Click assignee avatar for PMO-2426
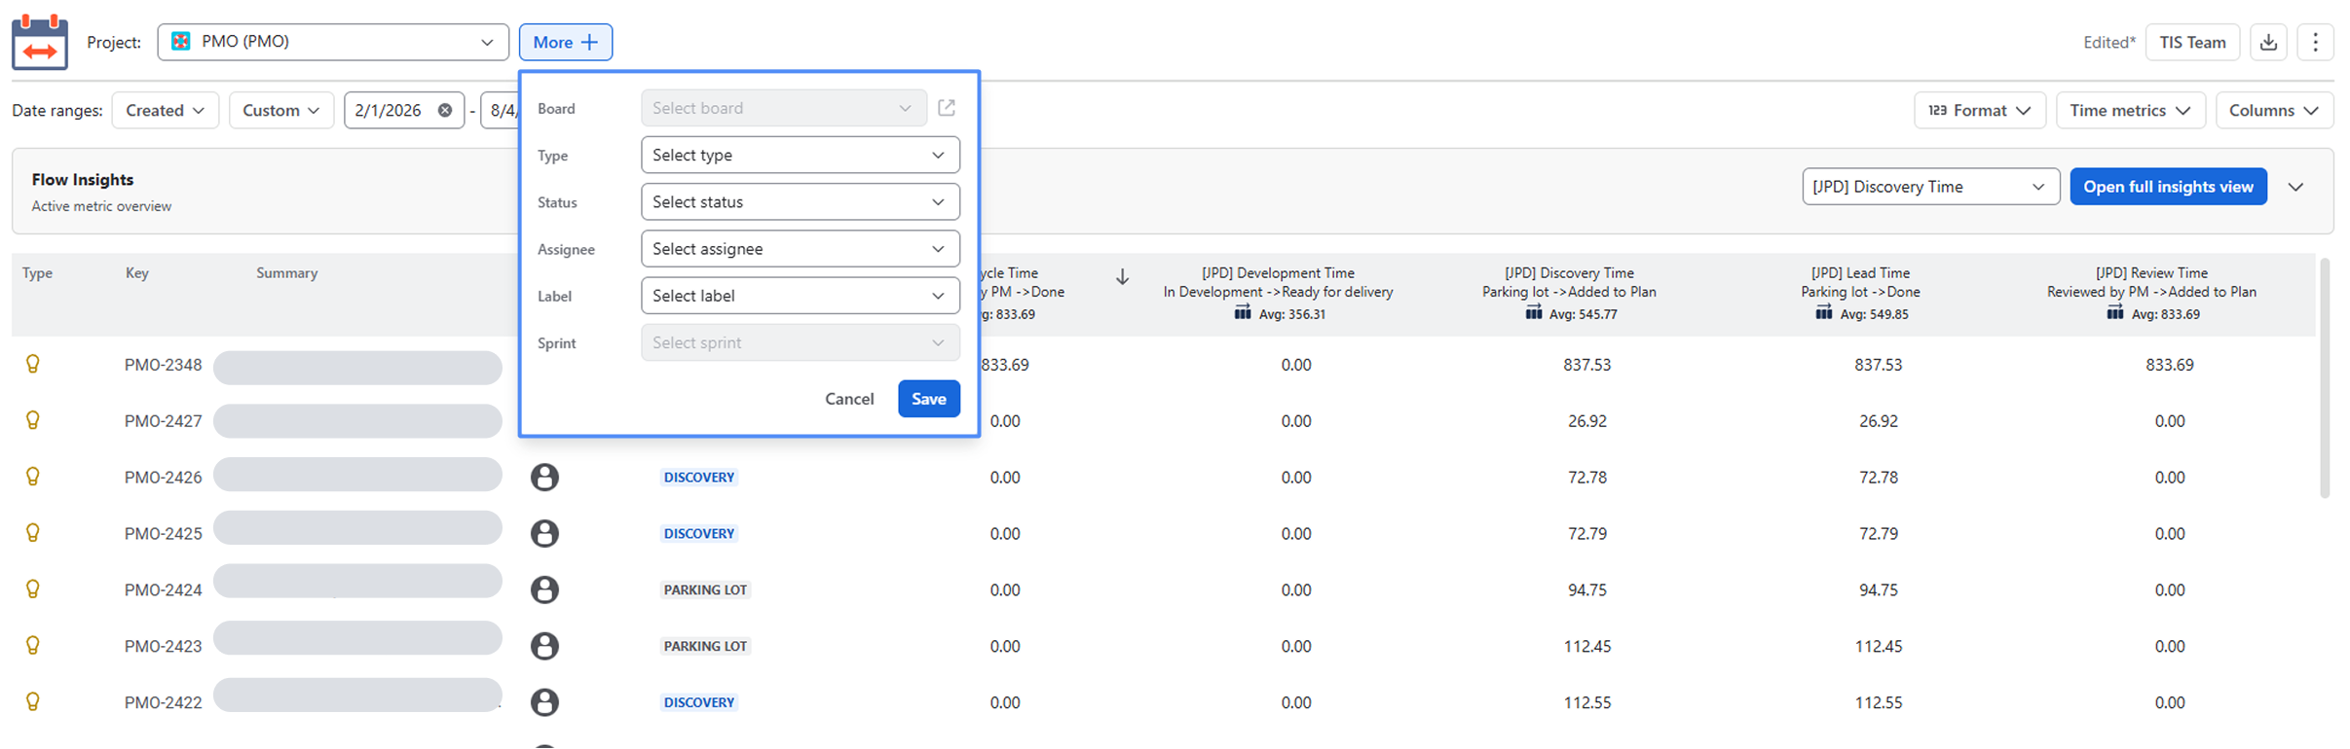The height and width of the screenshot is (749, 2350). (544, 478)
